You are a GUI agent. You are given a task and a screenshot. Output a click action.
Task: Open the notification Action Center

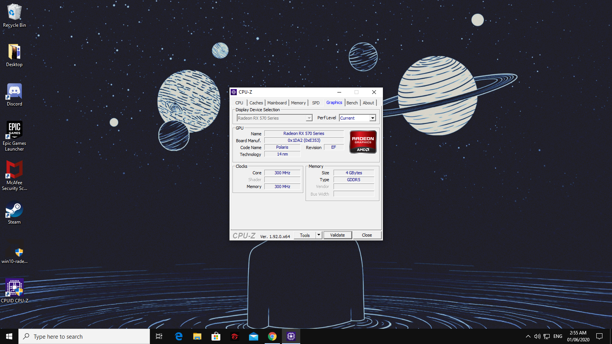599,336
